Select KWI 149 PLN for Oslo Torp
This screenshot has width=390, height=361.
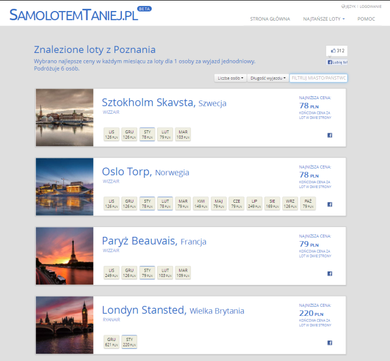[x=201, y=203]
